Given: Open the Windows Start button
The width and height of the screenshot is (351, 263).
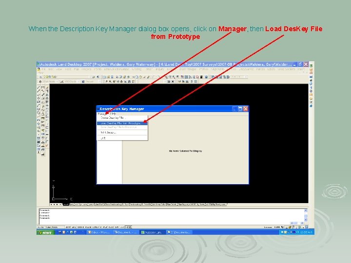Looking at the screenshot, I should [45, 233].
